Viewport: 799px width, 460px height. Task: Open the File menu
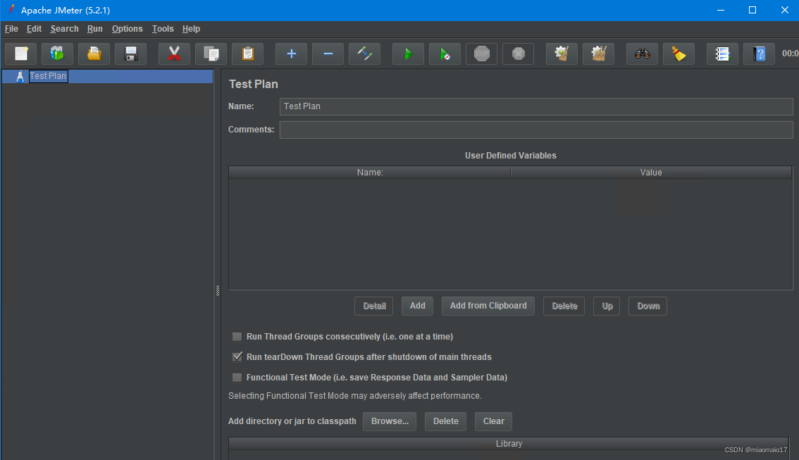point(11,28)
